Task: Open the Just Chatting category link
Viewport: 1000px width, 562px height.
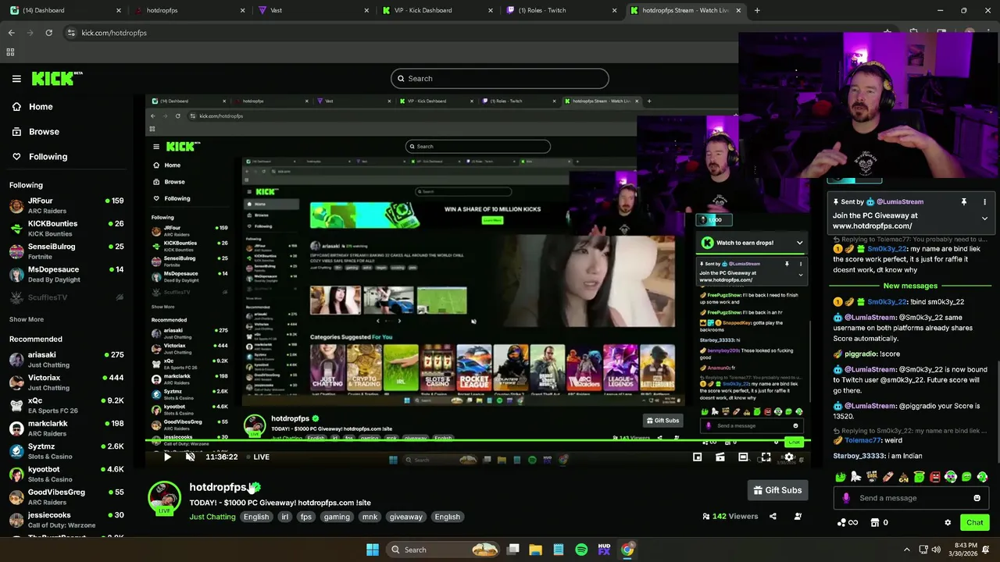Action: (212, 517)
